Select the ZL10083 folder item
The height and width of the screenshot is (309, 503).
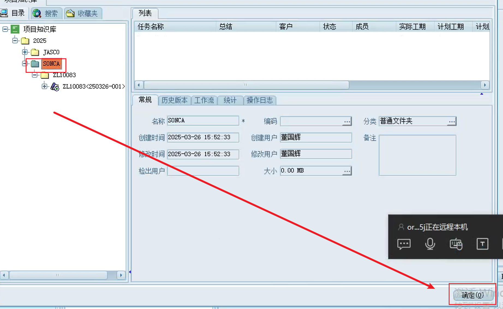64,75
